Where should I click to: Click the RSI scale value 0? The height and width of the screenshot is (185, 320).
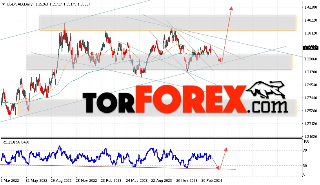click(x=304, y=174)
